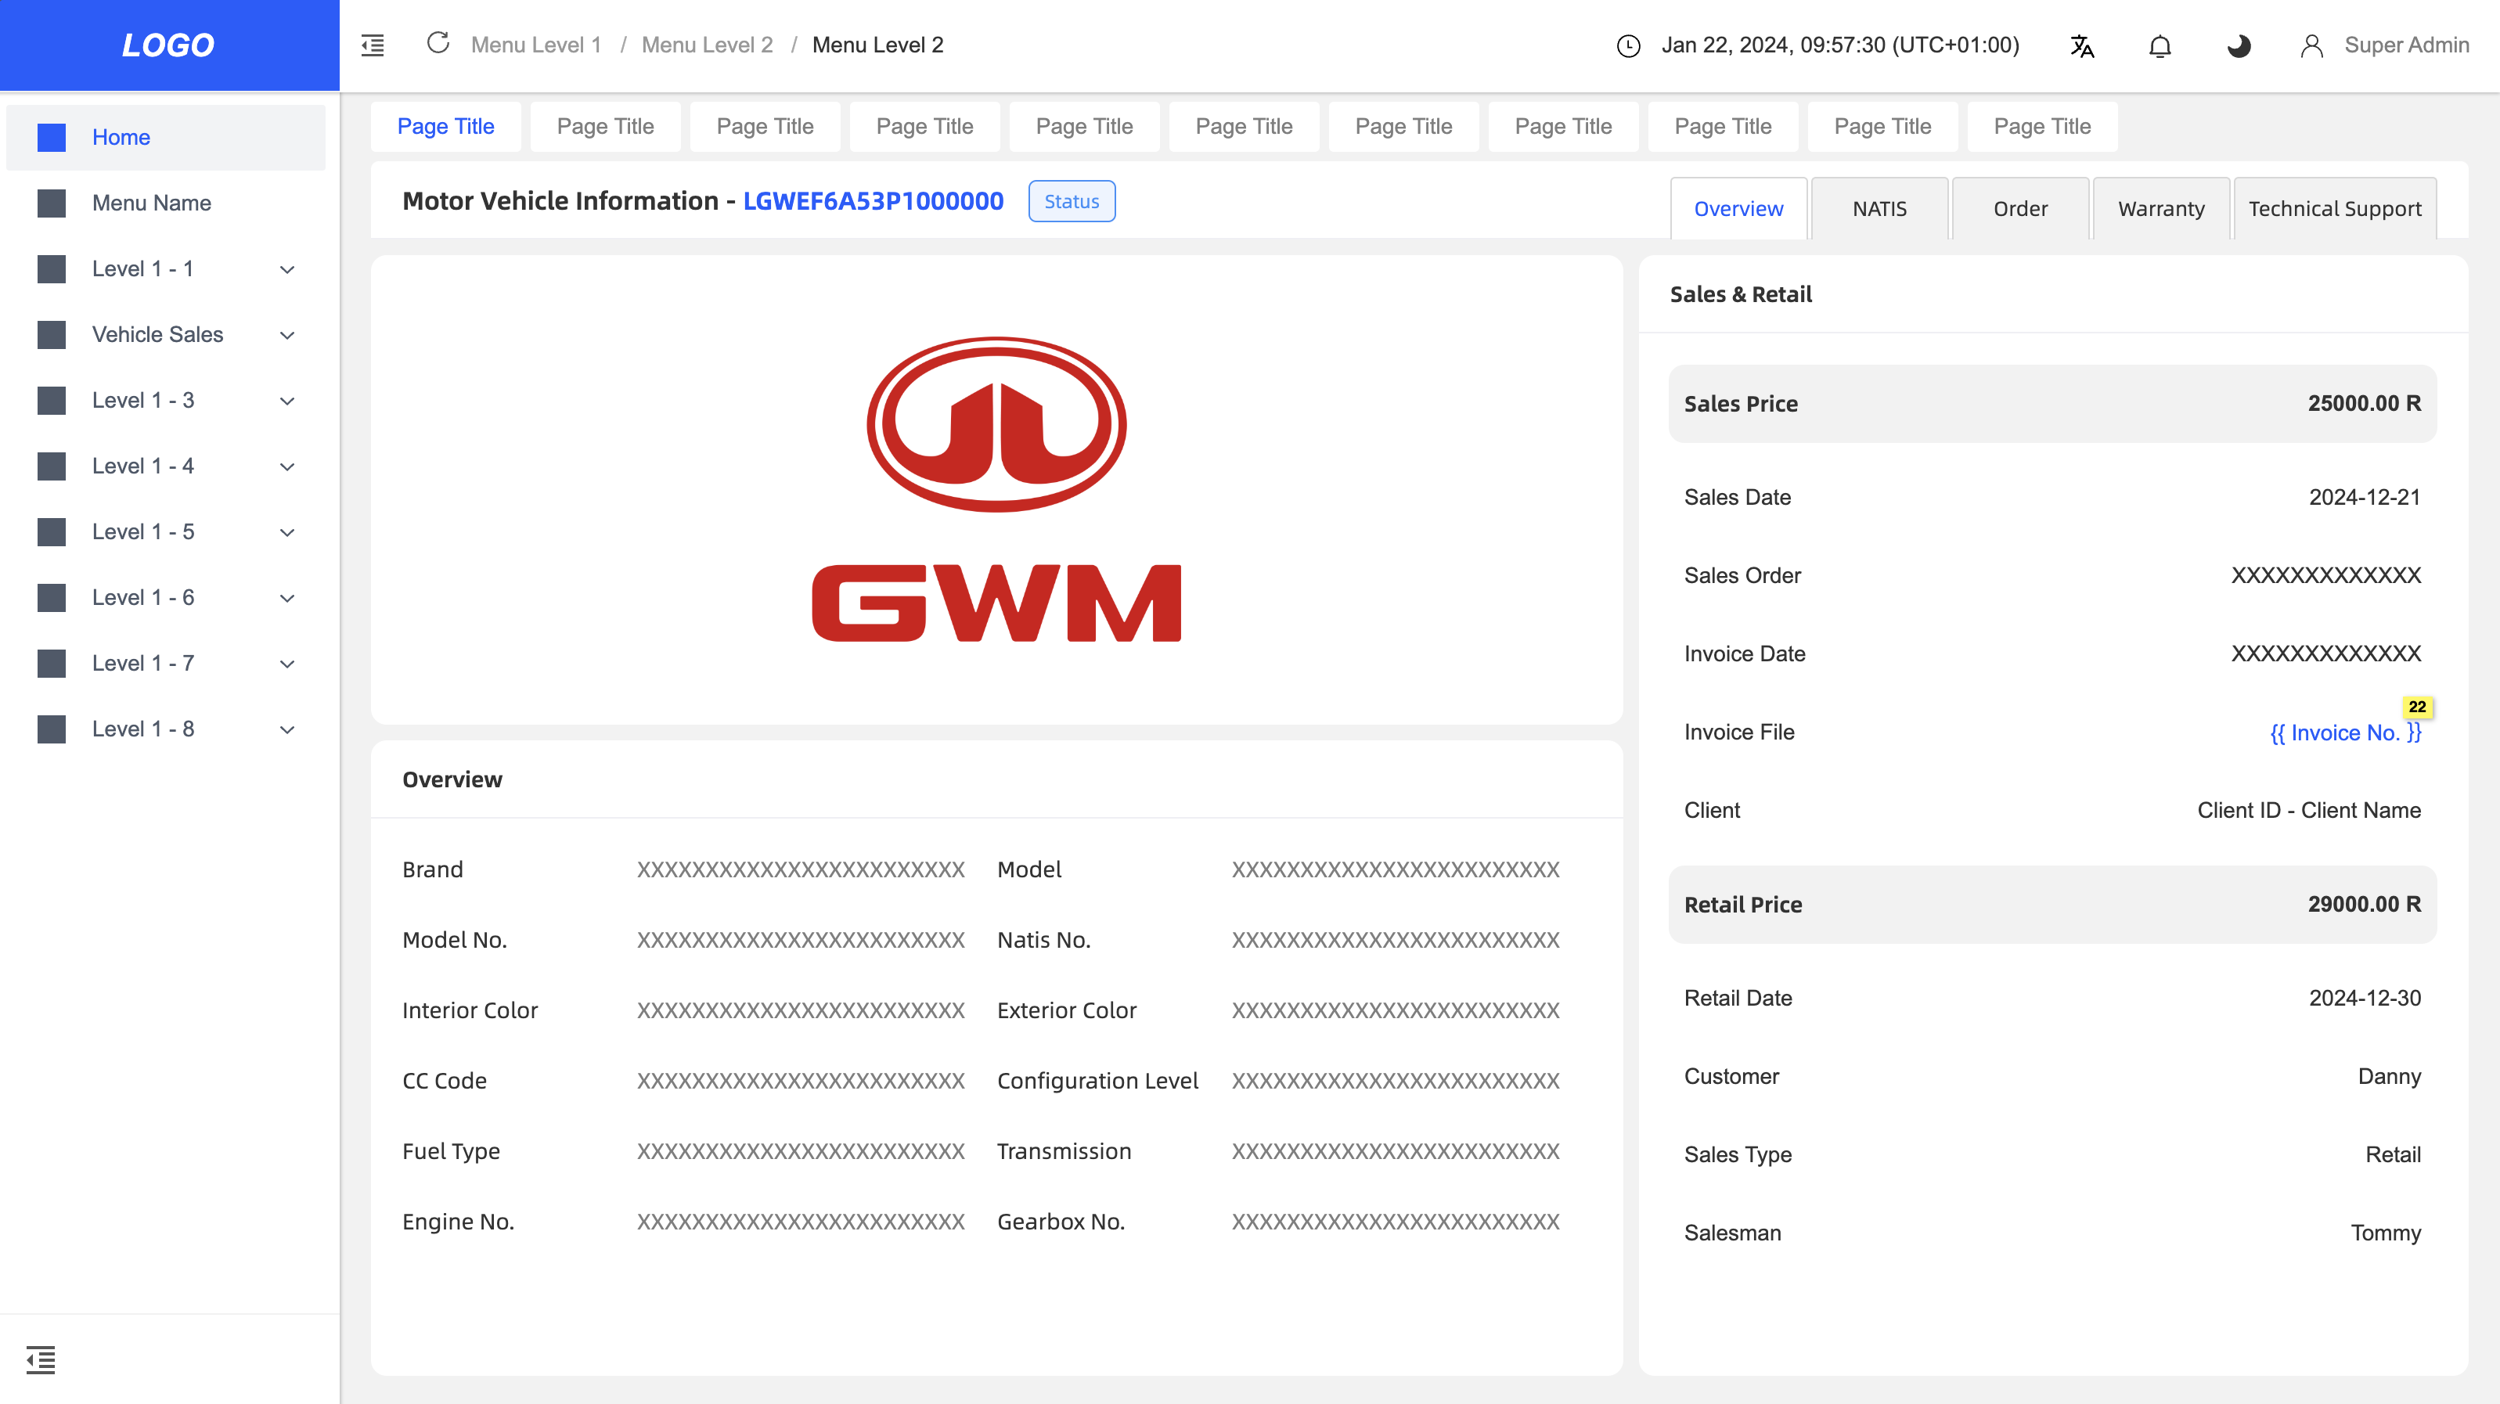Expand Level 1 - 7 chevron

point(287,664)
